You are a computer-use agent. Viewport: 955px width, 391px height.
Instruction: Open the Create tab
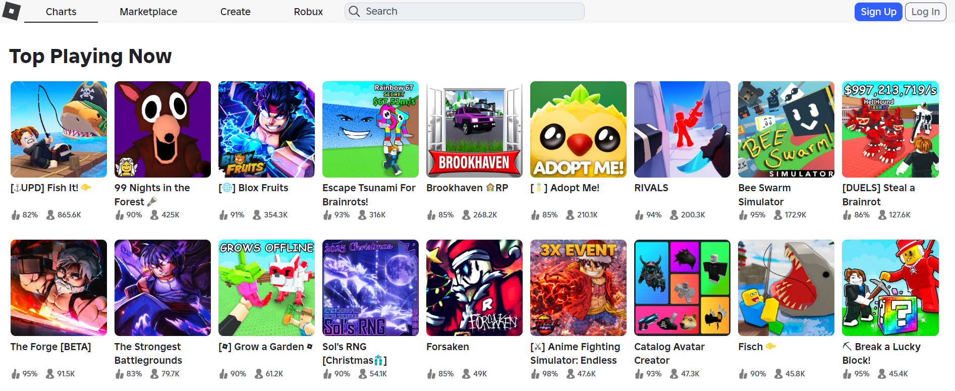pyautogui.click(x=235, y=12)
